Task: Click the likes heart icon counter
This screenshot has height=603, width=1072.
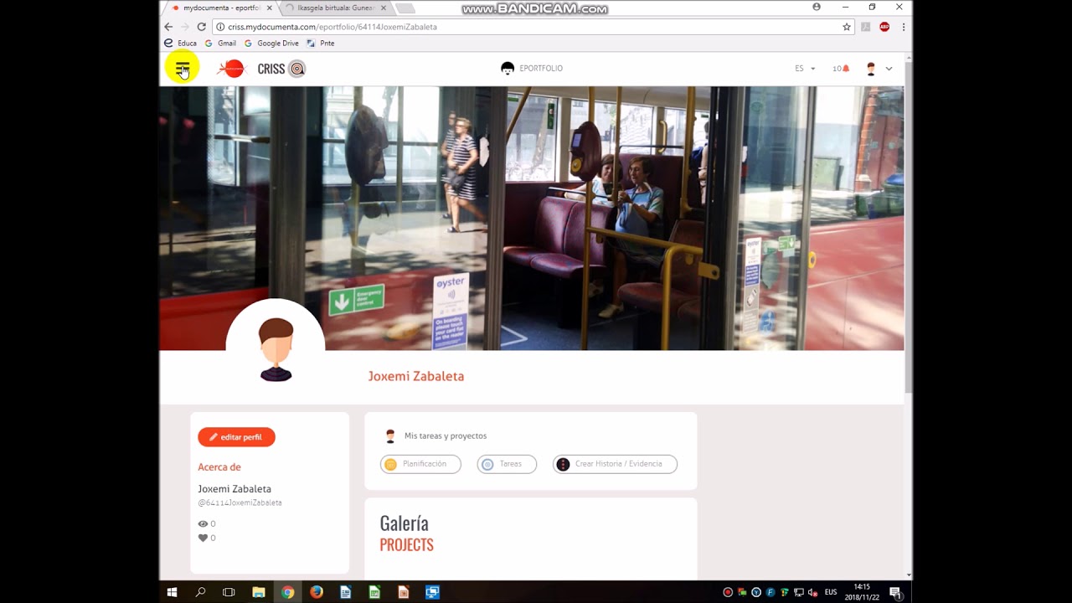Action: point(206,538)
